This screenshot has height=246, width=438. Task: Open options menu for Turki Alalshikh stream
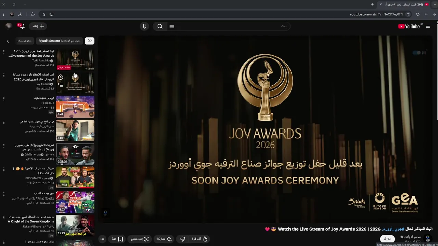(4, 52)
